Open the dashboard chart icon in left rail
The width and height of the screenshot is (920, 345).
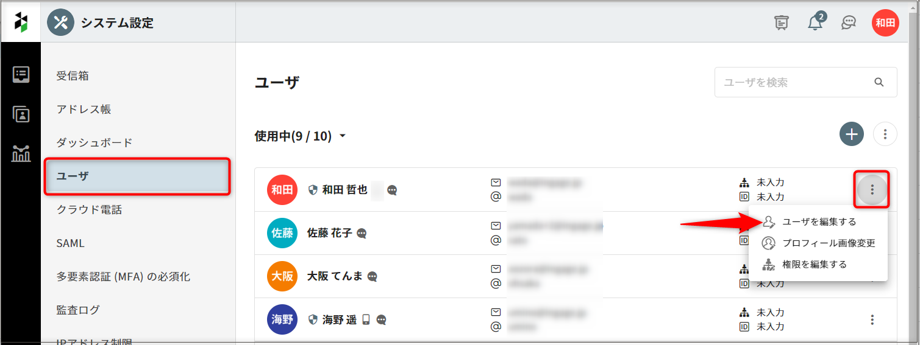pos(21,154)
